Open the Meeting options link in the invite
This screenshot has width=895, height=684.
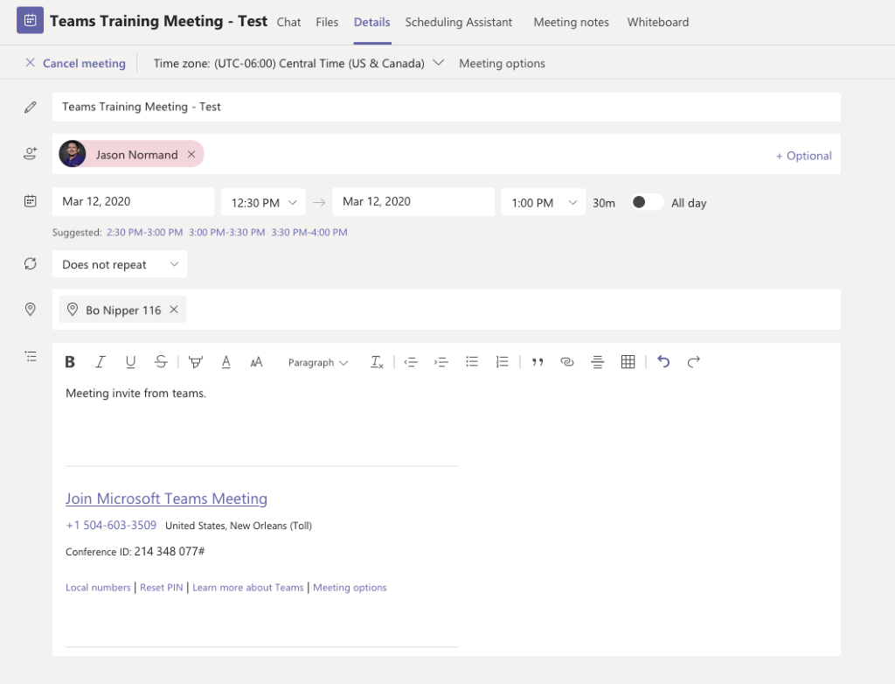tap(350, 588)
